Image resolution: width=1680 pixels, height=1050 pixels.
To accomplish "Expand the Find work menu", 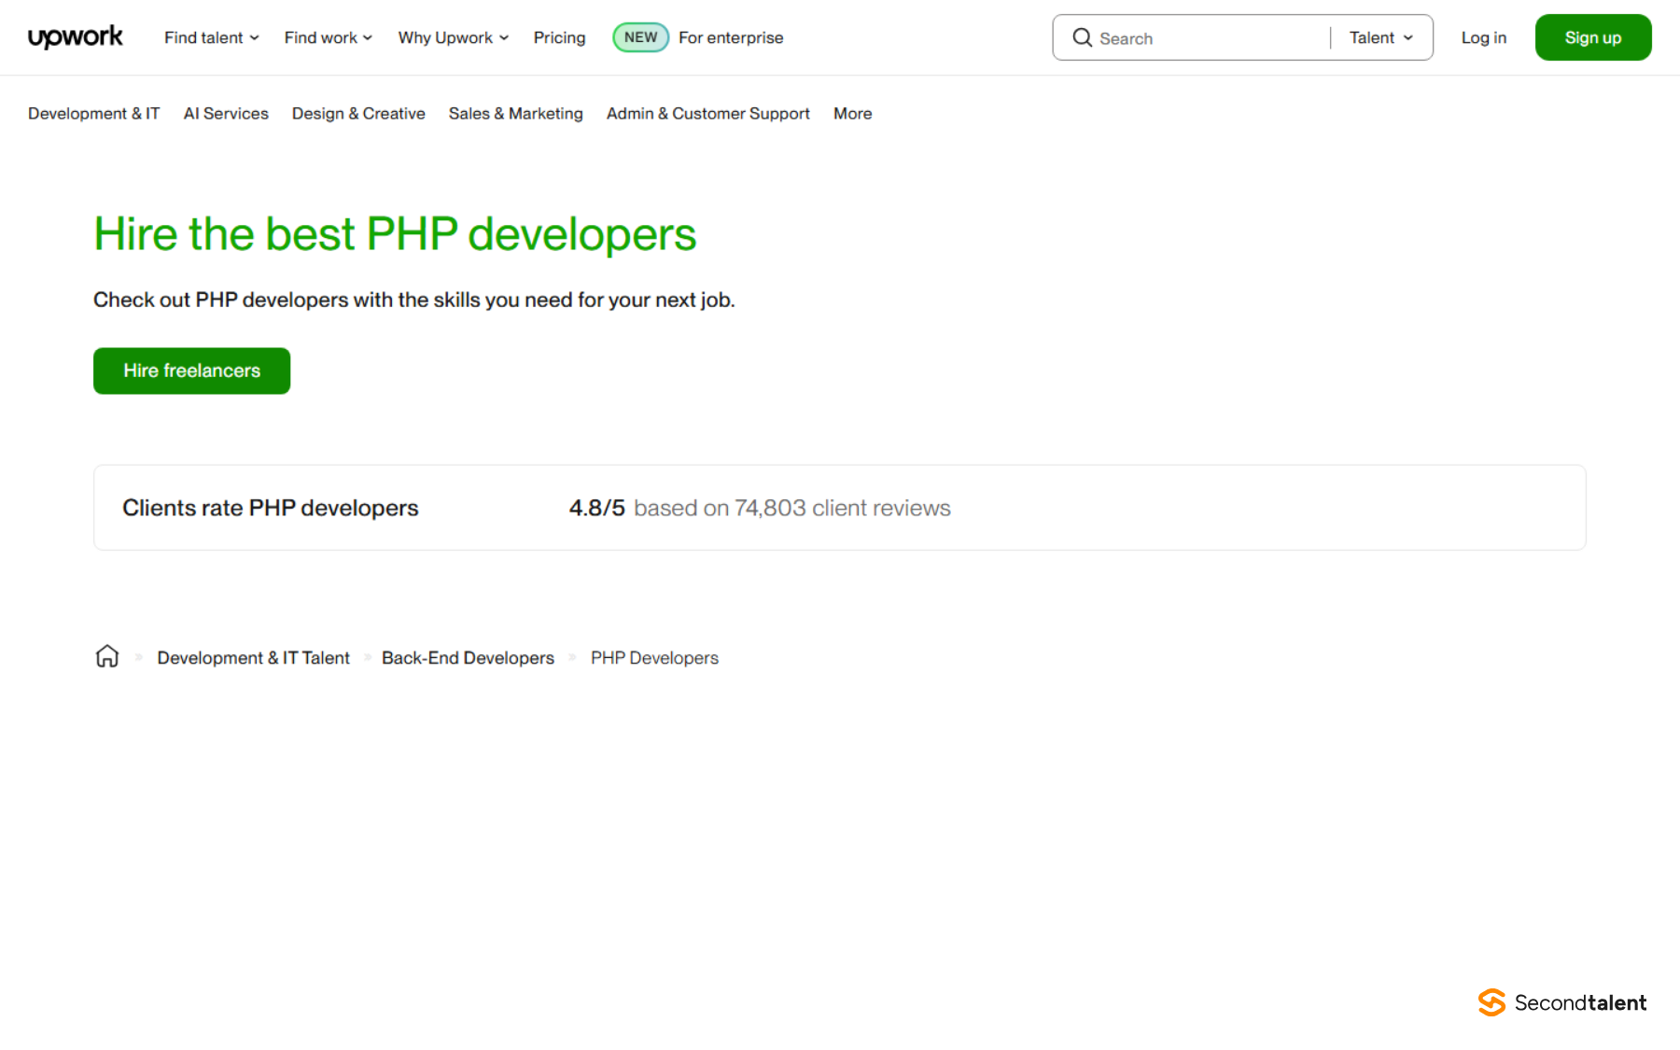I will 329,37.
